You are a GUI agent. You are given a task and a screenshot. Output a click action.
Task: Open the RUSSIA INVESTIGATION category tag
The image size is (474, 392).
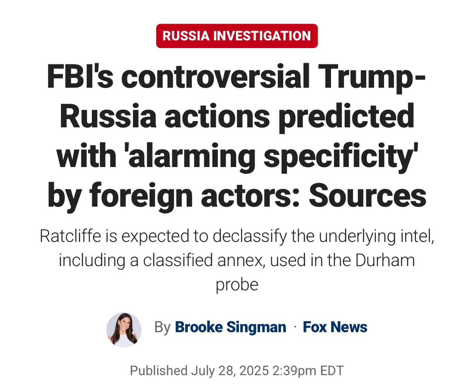[237, 36]
